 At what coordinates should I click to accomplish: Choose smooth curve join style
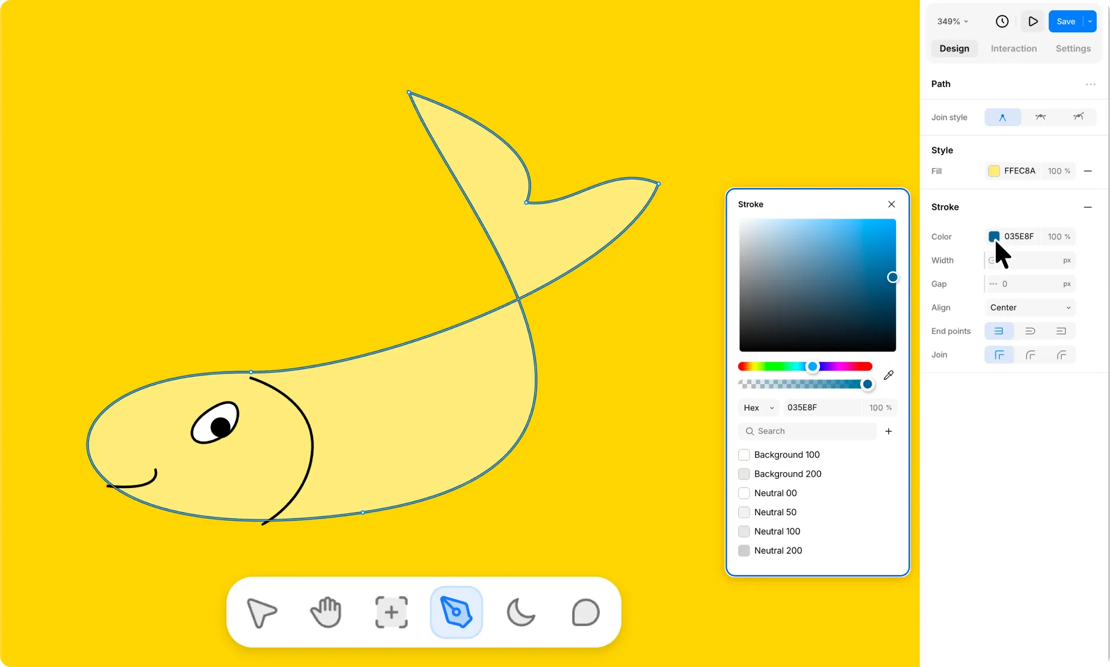[x=1041, y=117]
